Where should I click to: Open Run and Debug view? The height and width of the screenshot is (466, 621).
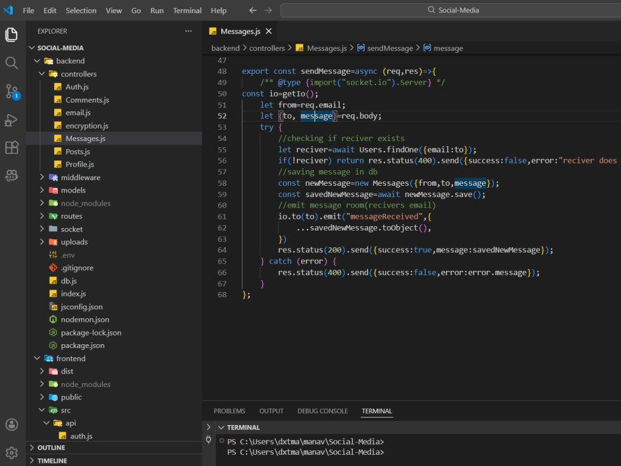[11, 120]
